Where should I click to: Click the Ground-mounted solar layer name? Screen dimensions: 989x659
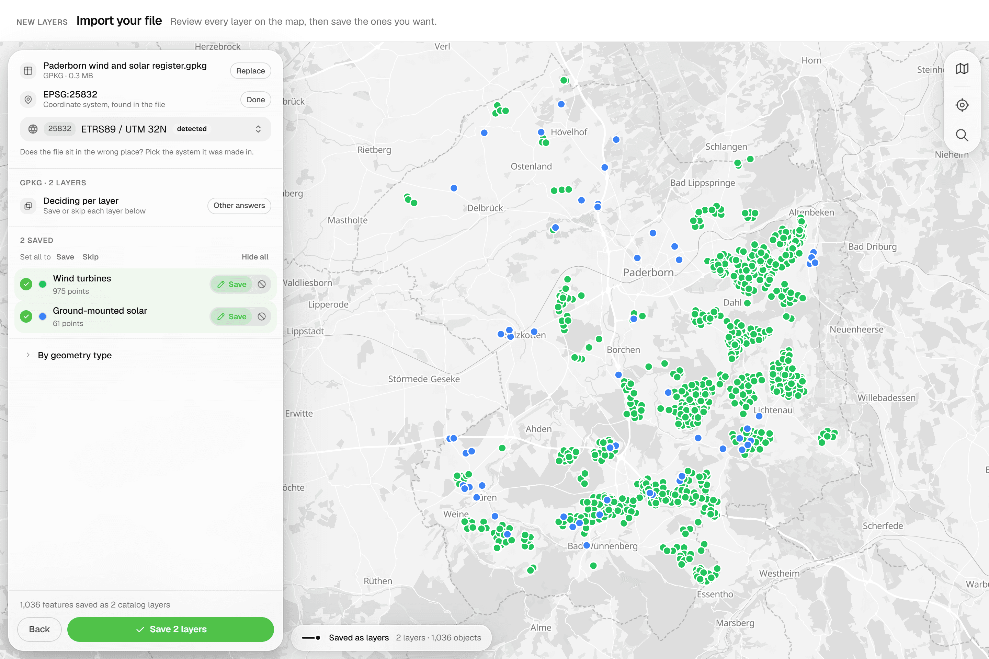coord(100,311)
